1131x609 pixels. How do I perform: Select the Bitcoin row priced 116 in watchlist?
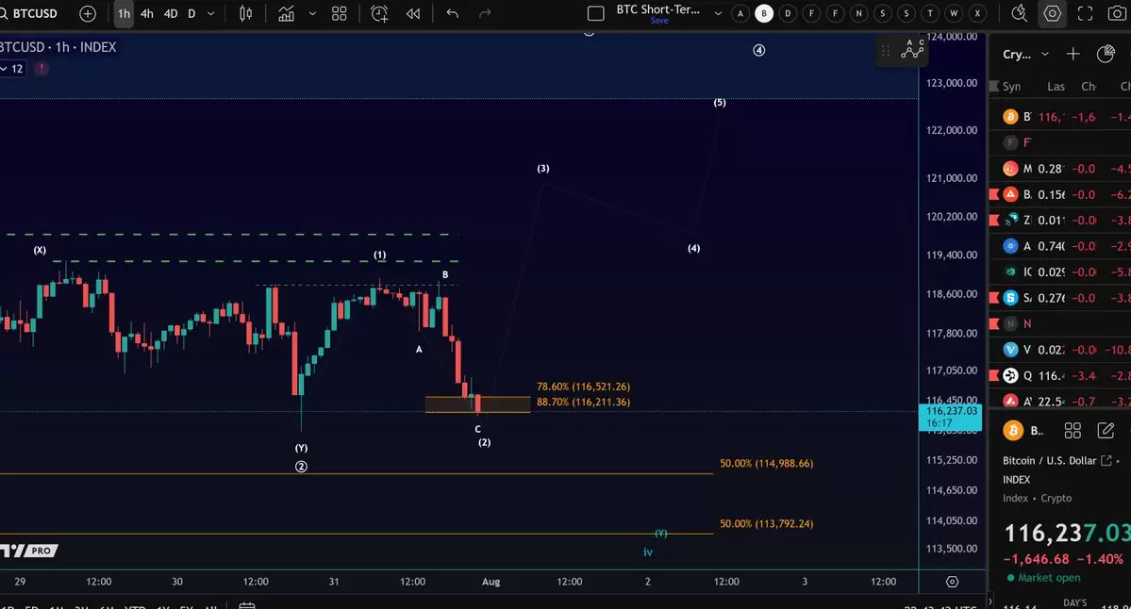click(x=1061, y=117)
